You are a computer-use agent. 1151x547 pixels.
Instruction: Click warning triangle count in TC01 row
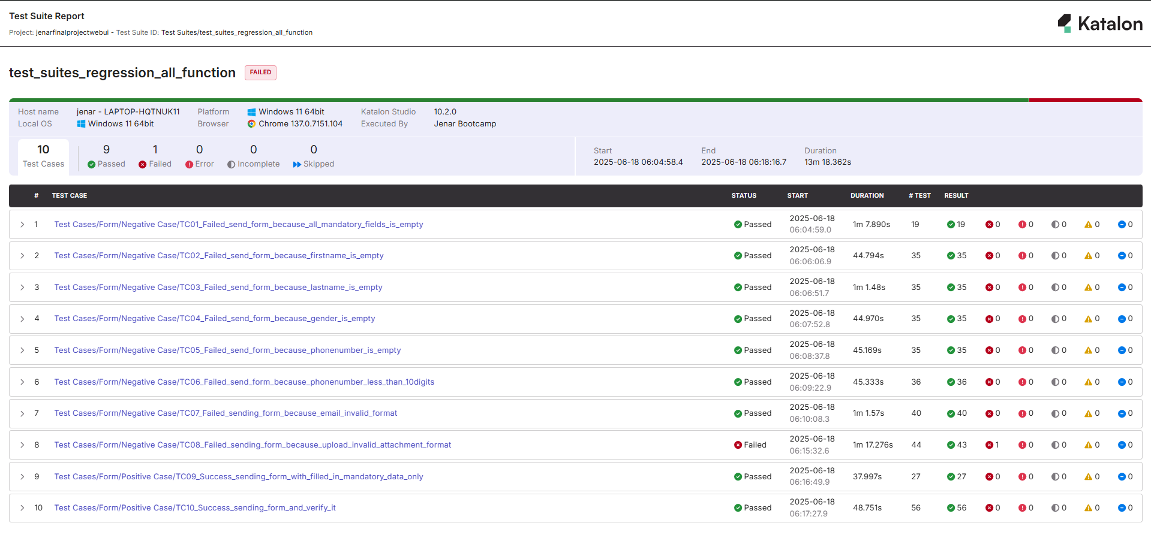click(1092, 225)
